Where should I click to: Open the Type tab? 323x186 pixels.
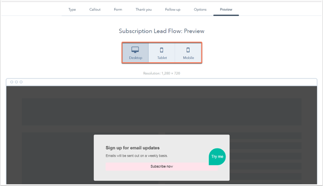tap(72, 10)
